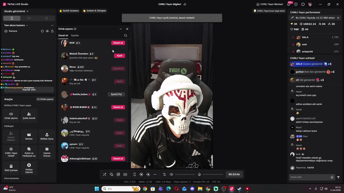Screen dimensions: 344x193
Task: Invite Ankaragüclükürşat with Davet et
Action: click(x=118, y=159)
